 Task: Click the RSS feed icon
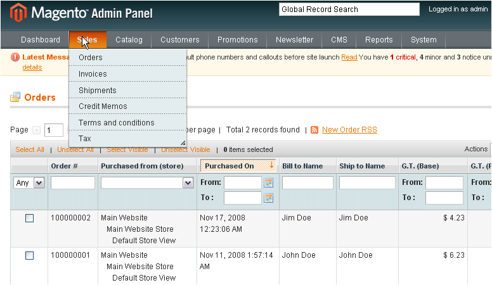314,130
